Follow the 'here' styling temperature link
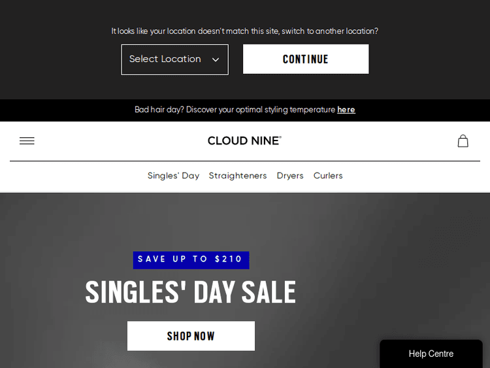The height and width of the screenshot is (368, 490). pyautogui.click(x=346, y=110)
